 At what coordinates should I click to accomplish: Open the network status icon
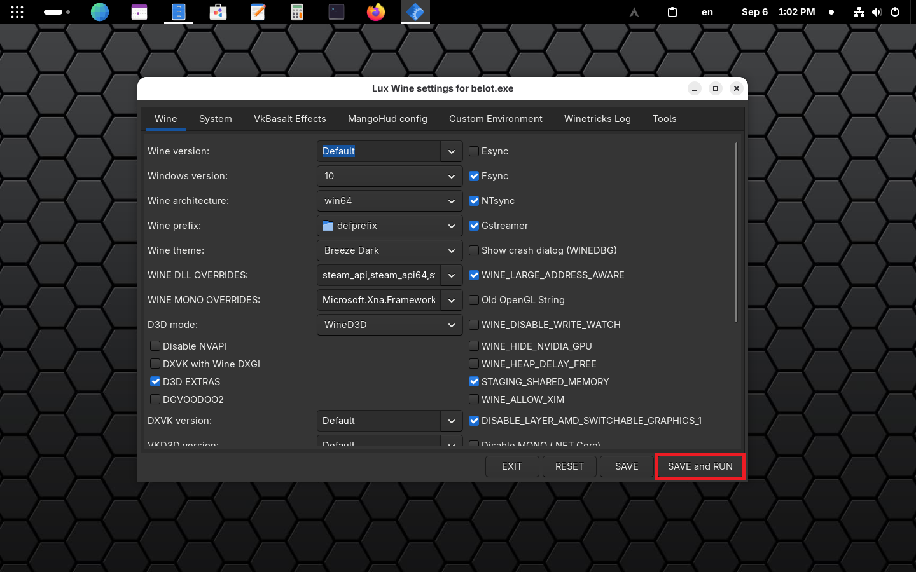859,12
